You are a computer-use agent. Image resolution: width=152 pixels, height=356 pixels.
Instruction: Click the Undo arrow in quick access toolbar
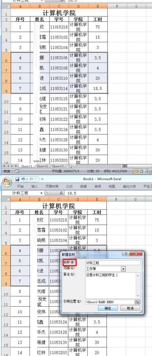[x=23, y=179]
